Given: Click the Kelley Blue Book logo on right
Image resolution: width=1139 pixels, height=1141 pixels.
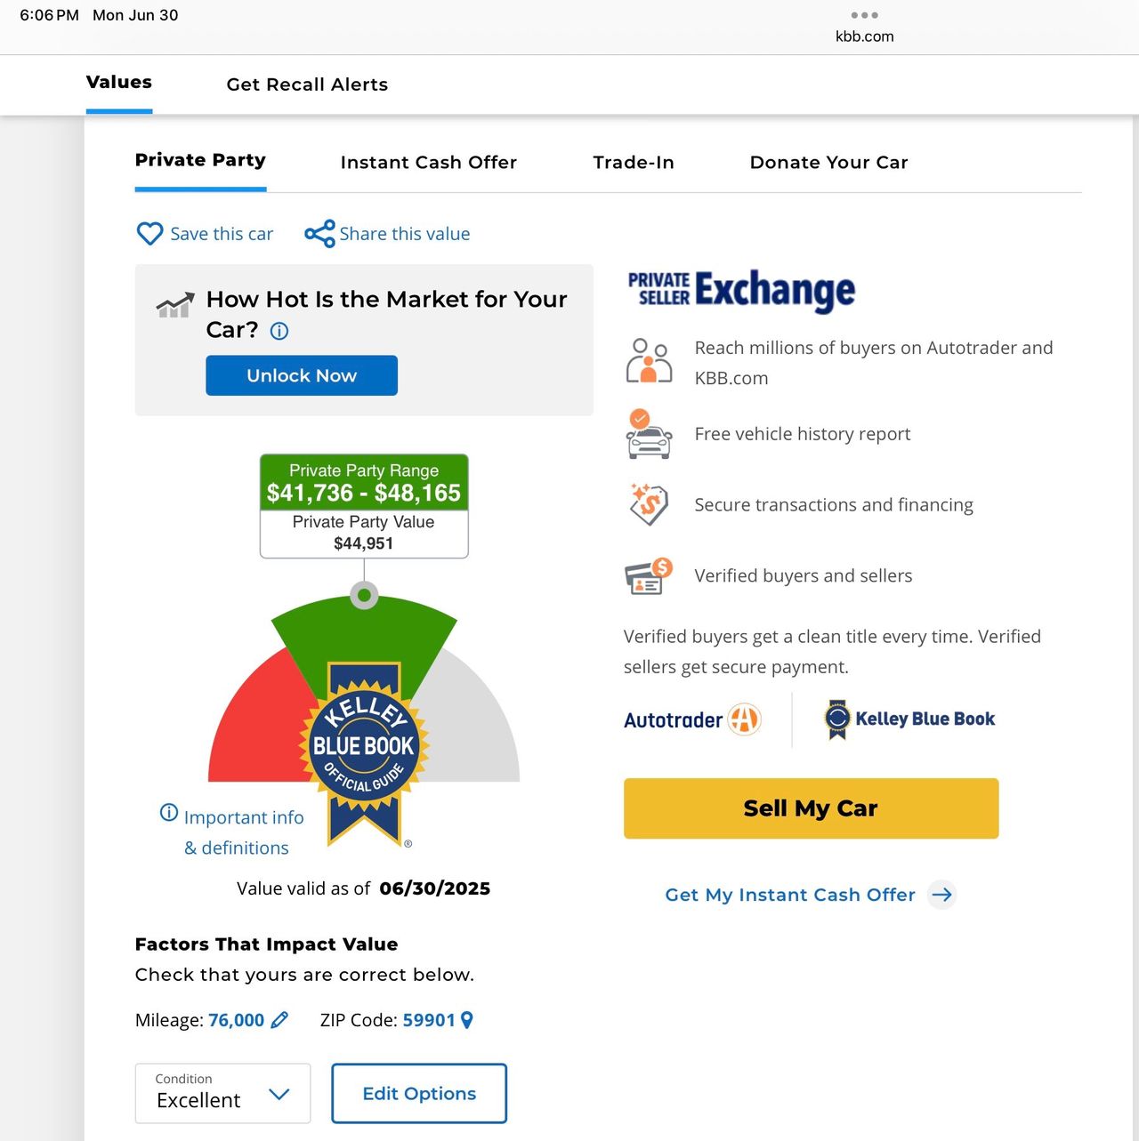Looking at the screenshot, I should click(x=909, y=719).
